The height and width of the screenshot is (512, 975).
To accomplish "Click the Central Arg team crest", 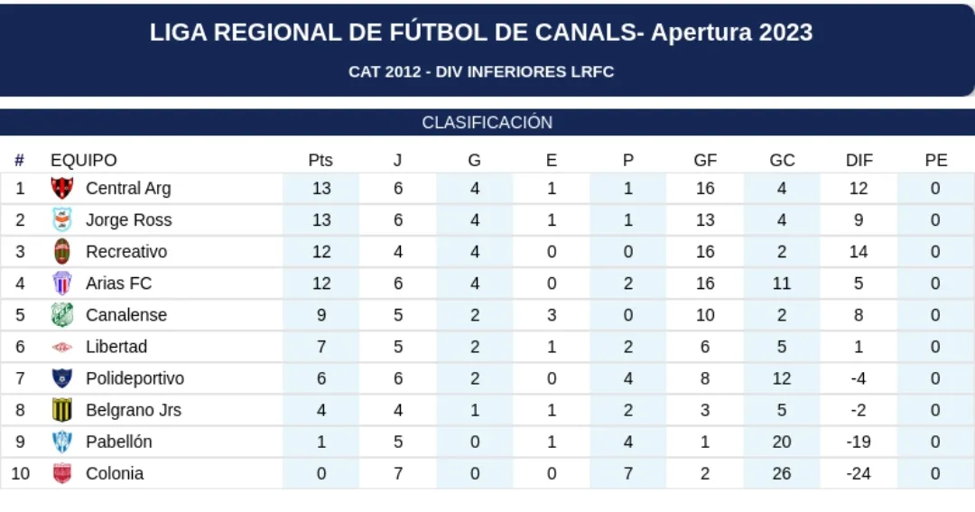I will pyautogui.click(x=61, y=188).
